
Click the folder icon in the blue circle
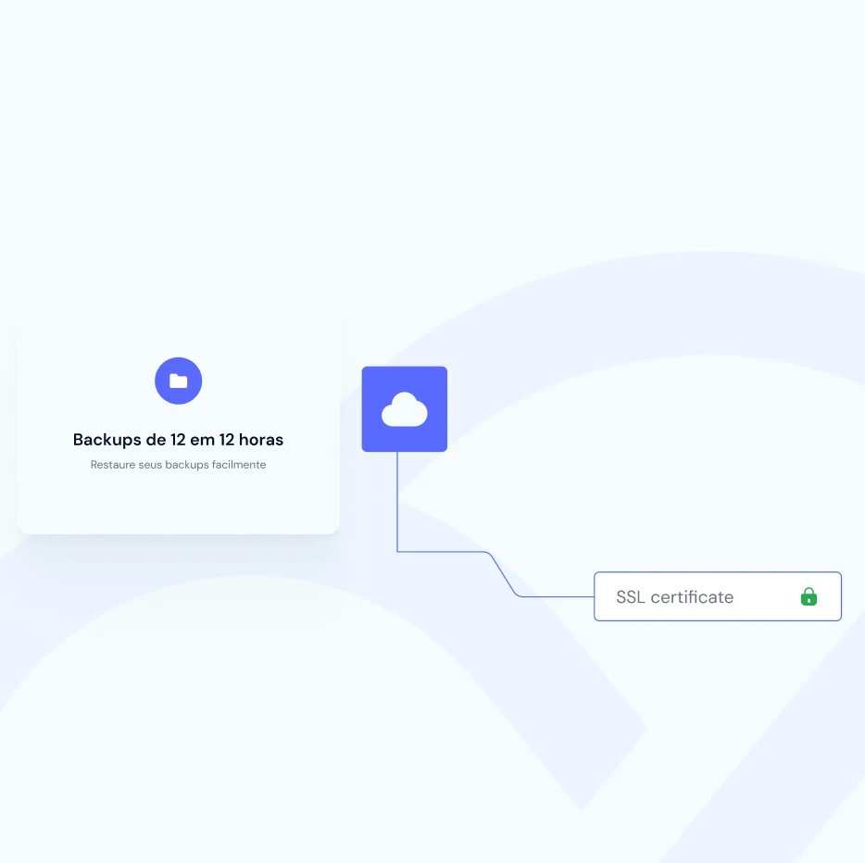tap(178, 381)
